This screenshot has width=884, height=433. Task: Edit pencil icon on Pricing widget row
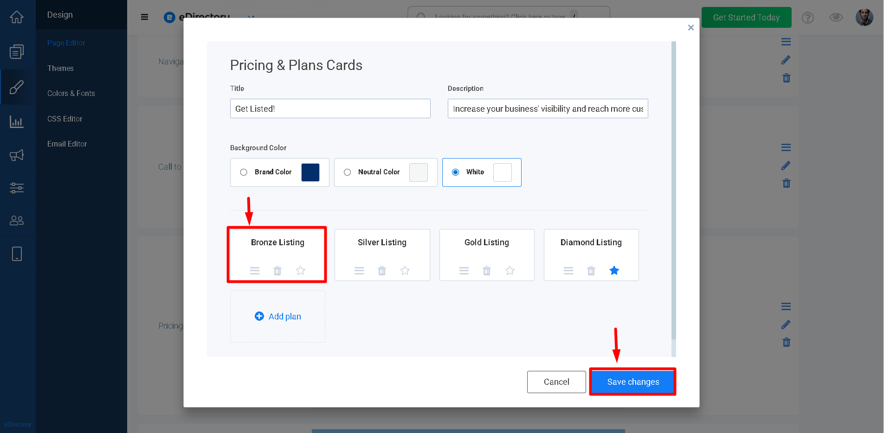pos(786,325)
